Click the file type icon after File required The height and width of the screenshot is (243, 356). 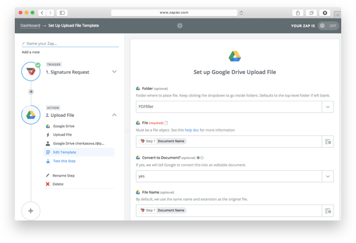166,123
